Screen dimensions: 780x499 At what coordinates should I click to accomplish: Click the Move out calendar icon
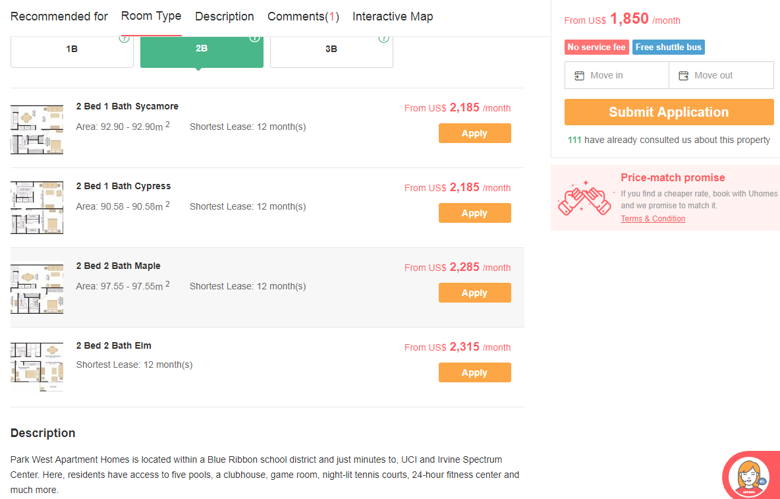coord(684,76)
